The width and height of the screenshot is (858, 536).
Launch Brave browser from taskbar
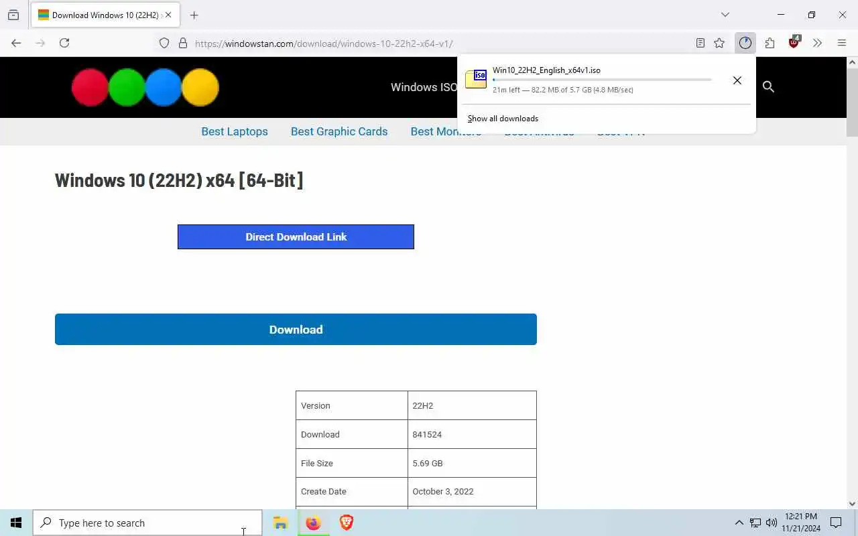click(x=346, y=523)
